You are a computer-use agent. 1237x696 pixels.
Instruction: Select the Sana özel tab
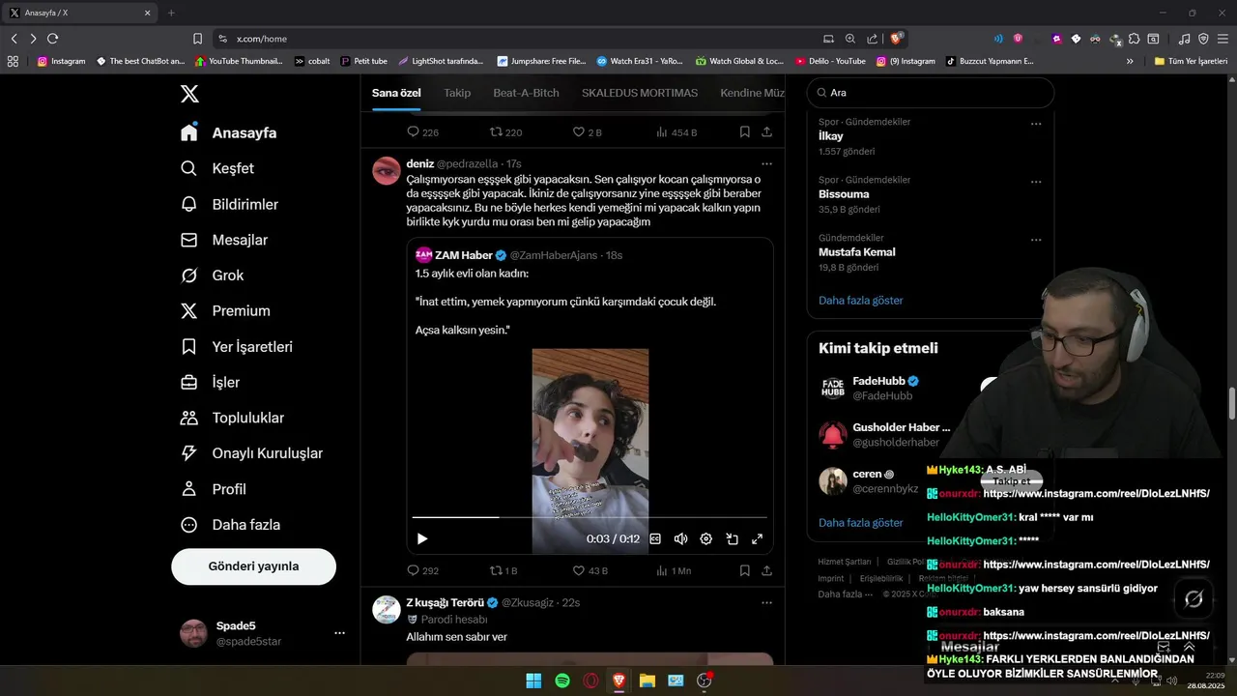[x=396, y=93]
